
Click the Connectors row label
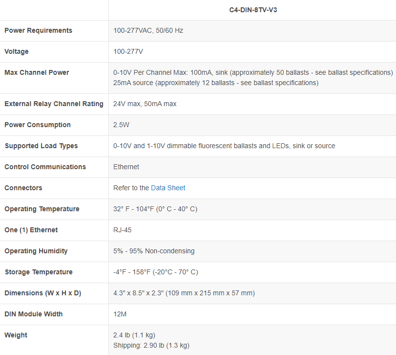pos(23,188)
